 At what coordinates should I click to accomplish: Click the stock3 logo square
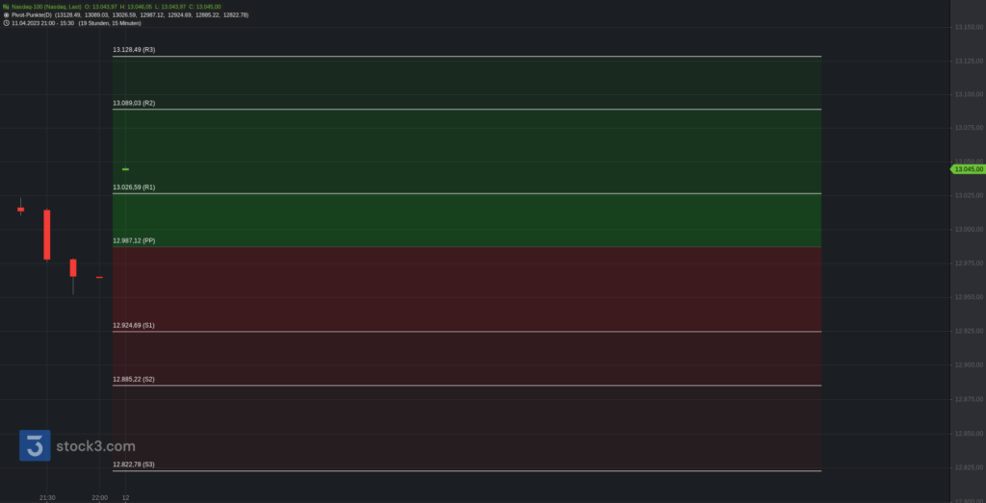click(35, 445)
